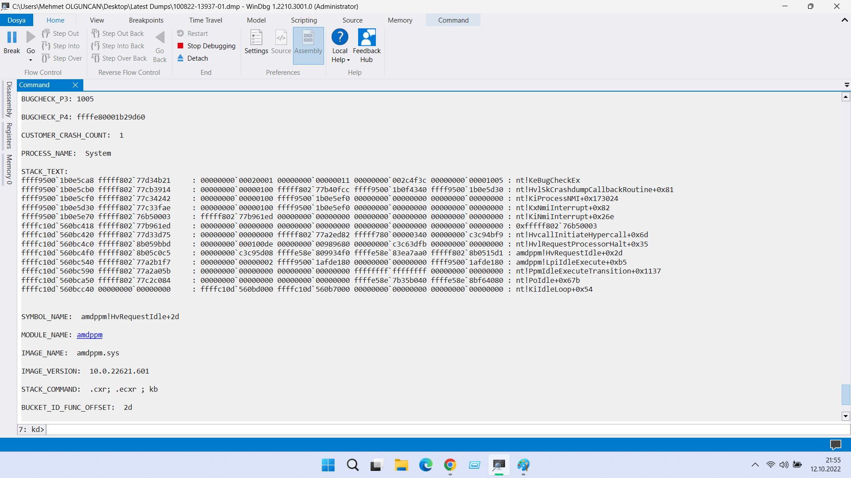Open the Dosya file menu
The height and width of the screenshot is (478, 851).
point(16,20)
